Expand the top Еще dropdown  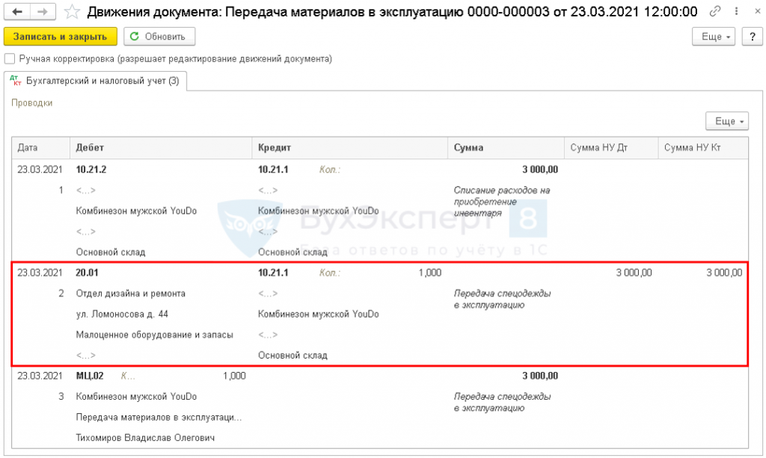coord(713,37)
